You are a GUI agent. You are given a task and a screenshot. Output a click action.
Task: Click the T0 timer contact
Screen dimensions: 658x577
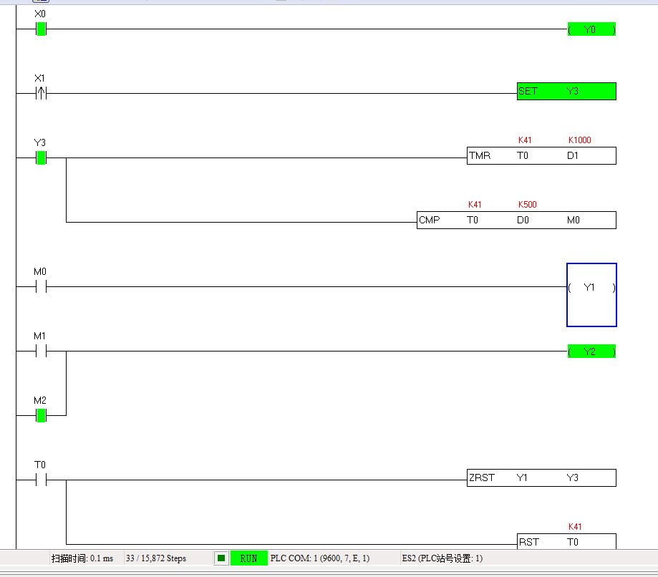coord(41,480)
